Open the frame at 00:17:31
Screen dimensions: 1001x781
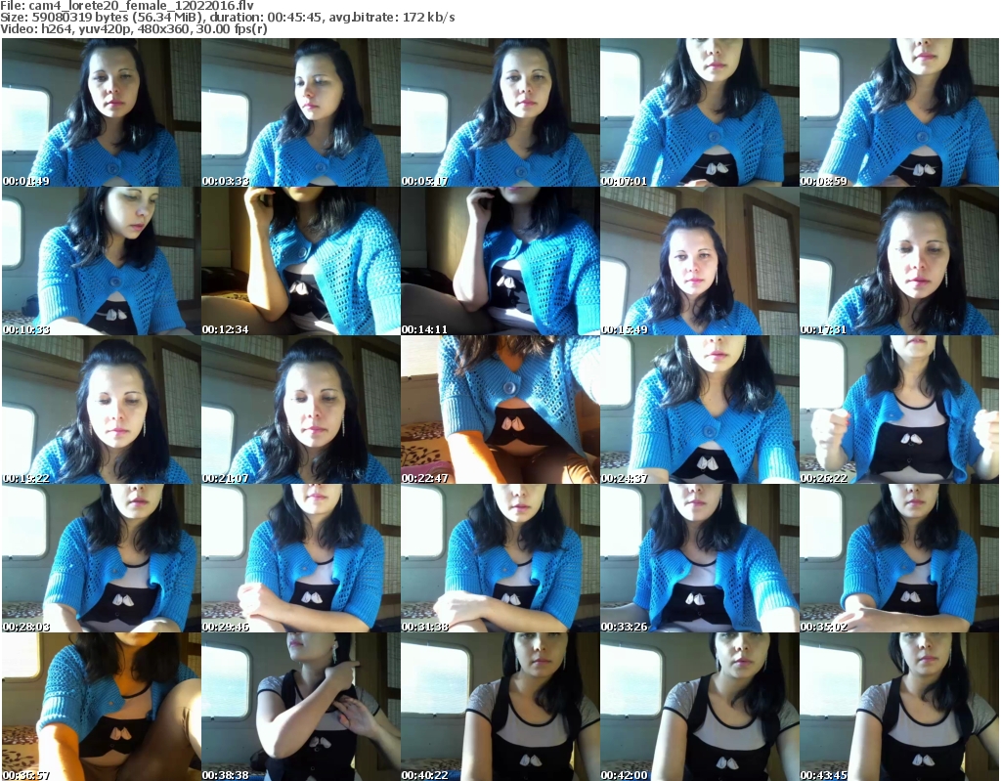pyautogui.click(x=899, y=261)
